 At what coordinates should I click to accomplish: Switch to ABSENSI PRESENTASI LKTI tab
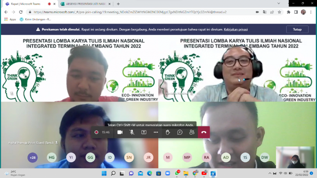(86, 4)
